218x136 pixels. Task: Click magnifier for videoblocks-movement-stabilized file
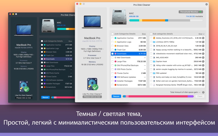click(x=203, y=54)
